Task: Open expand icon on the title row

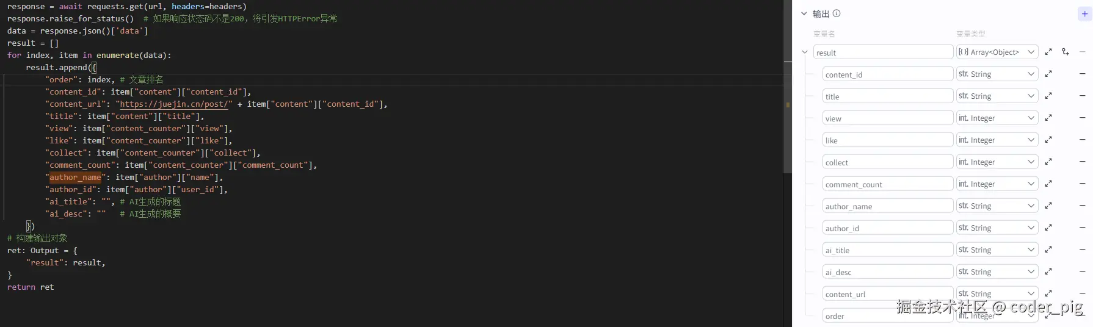Action: point(1048,96)
